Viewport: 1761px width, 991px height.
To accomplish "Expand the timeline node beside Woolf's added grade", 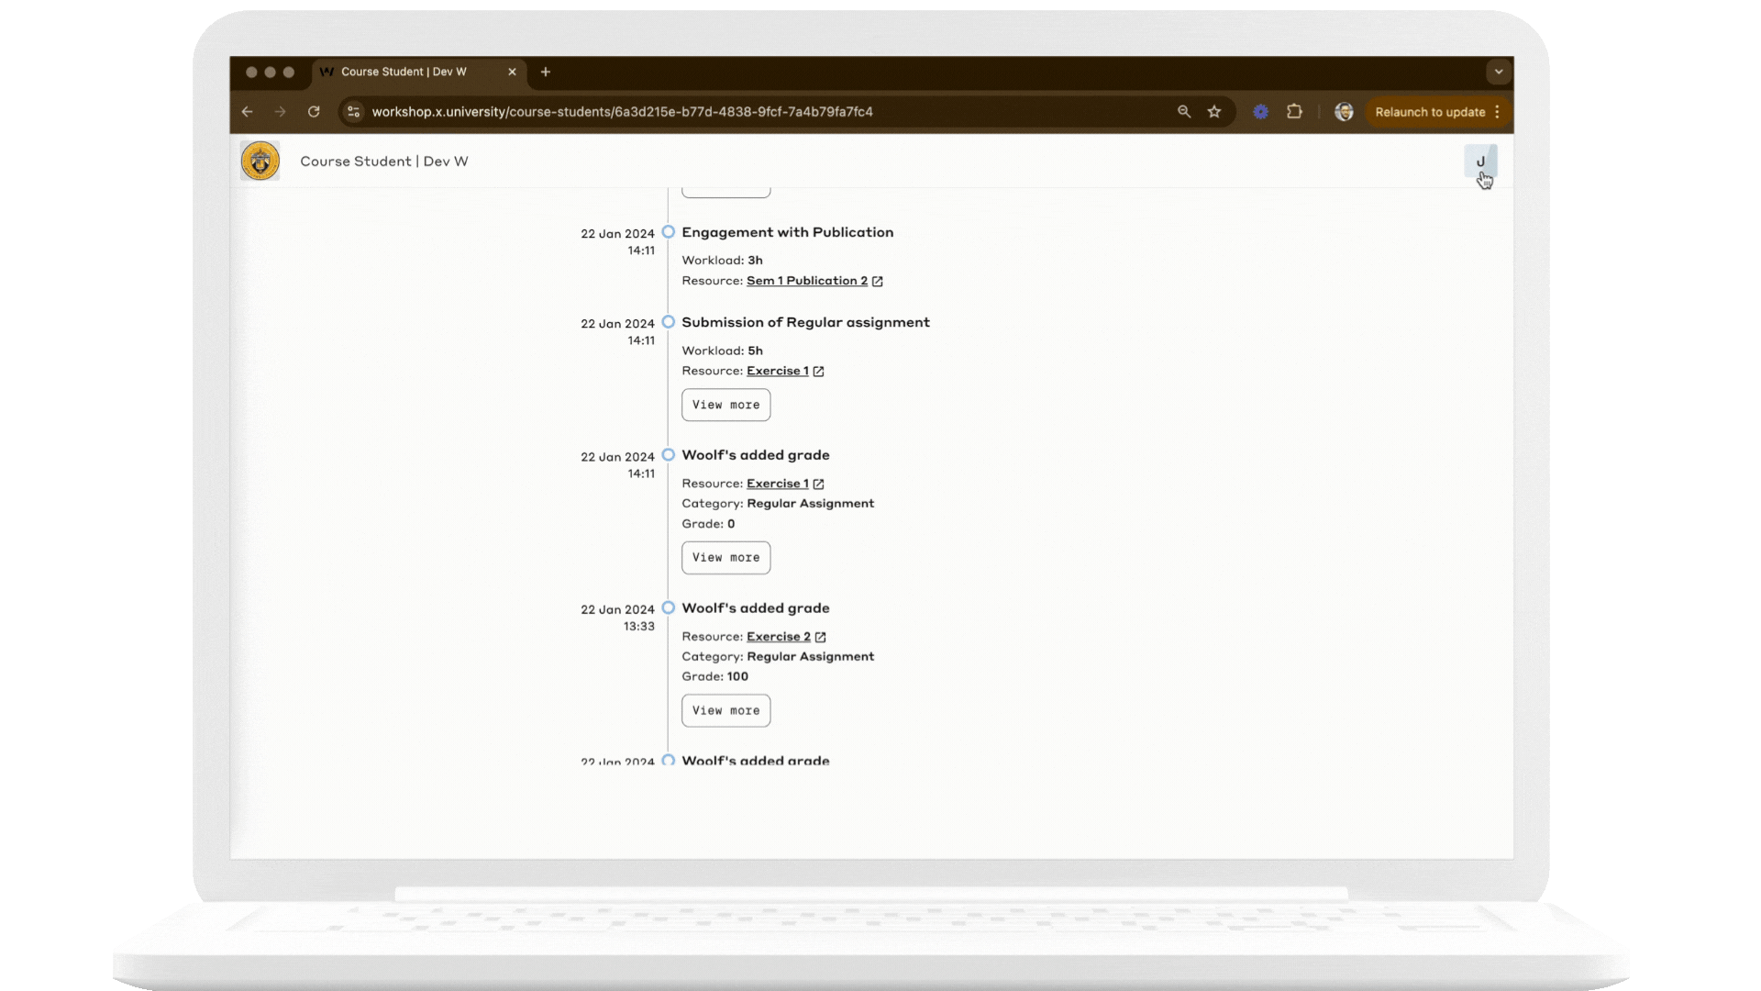I will (669, 454).
